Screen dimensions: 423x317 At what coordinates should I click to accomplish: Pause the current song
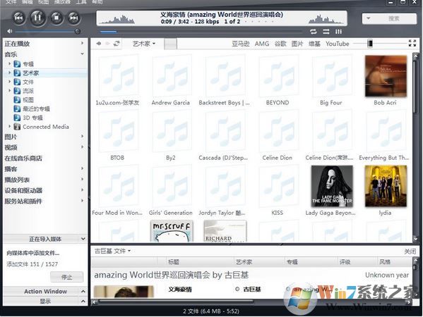click(37, 18)
